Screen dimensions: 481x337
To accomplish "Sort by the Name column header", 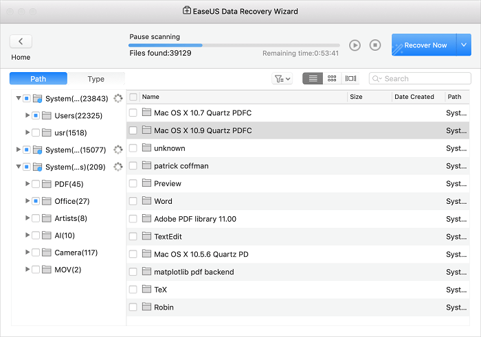I will tap(243, 97).
